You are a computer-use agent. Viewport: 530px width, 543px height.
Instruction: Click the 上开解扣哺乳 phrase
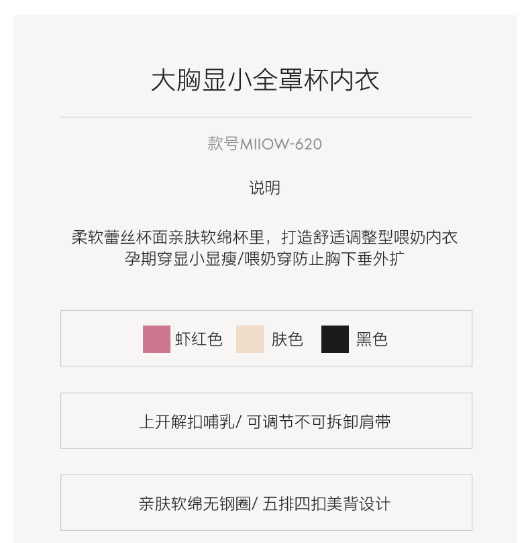pyautogui.click(x=187, y=422)
